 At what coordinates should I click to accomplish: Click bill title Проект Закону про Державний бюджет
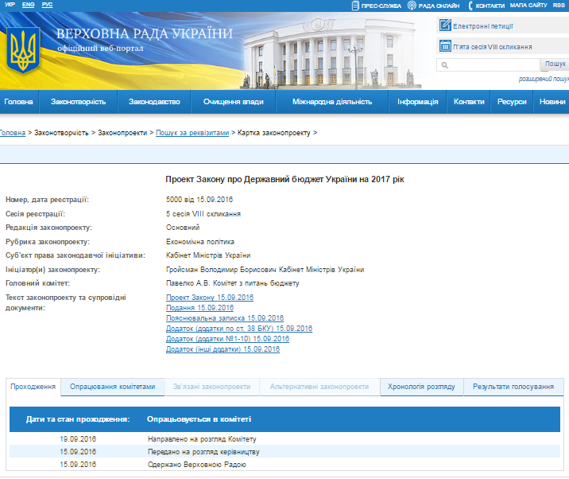(284, 180)
